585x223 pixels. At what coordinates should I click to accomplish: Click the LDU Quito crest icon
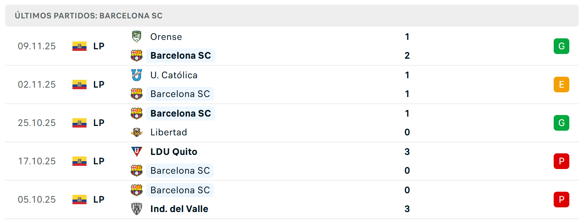click(x=136, y=152)
